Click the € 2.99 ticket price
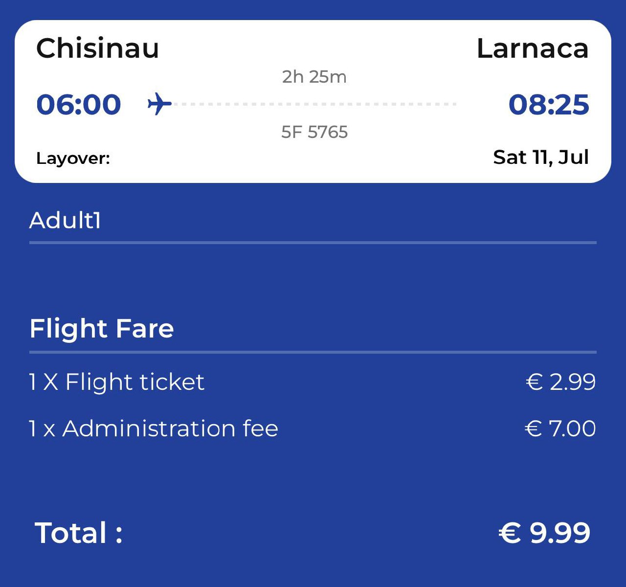The height and width of the screenshot is (587, 626). pos(560,382)
